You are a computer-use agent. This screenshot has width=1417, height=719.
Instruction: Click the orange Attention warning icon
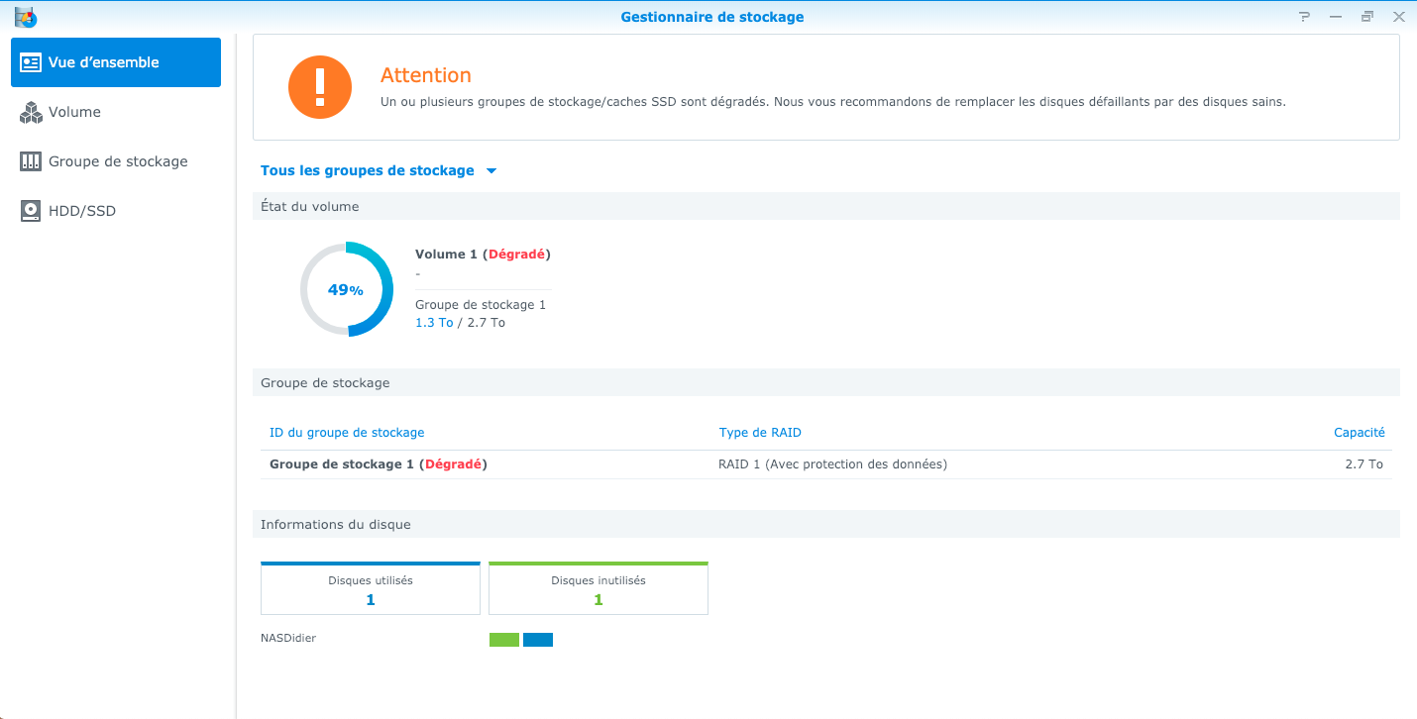click(x=320, y=87)
